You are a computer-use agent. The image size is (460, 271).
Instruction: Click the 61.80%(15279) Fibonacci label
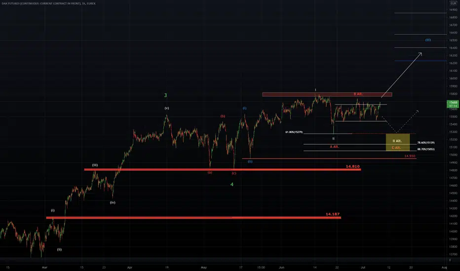tap(294, 132)
